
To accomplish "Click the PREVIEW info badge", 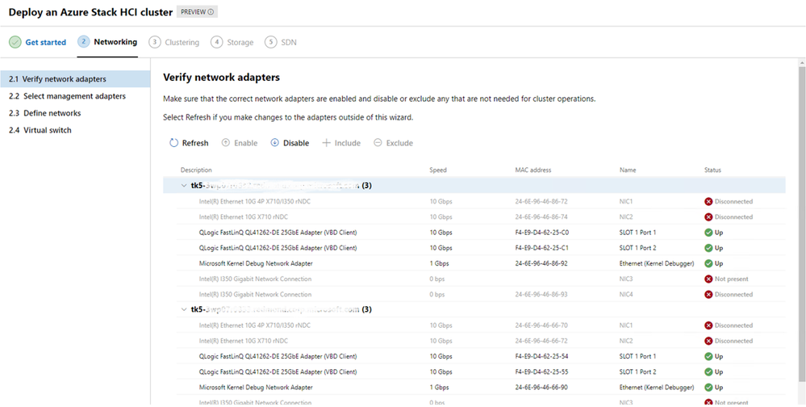I will pyautogui.click(x=197, y=12).
